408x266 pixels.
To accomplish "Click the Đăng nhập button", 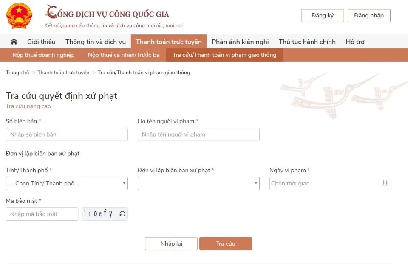I will click(x=369, y=15).
